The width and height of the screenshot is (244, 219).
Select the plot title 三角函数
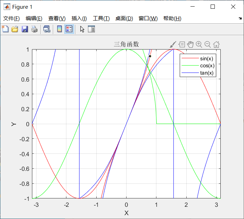tap(126, 44)
